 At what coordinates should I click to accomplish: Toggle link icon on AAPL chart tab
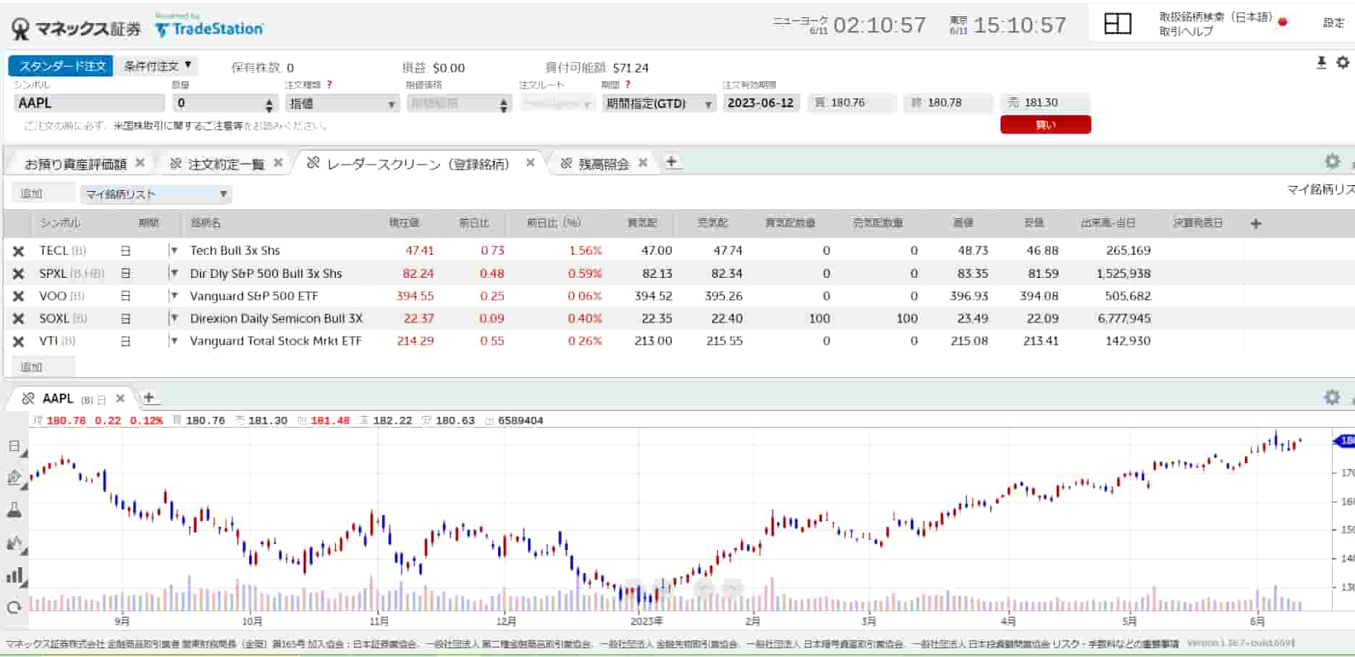pyautogui.click(x=28, y=399)
